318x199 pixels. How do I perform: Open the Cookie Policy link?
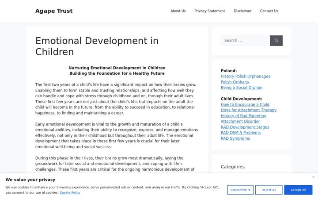click(x=70, y=192)
